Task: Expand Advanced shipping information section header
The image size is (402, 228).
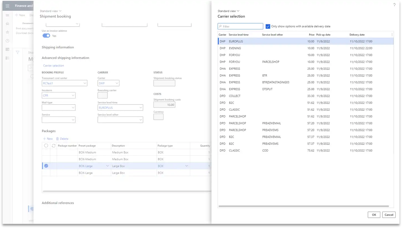Action: (65, 58)
